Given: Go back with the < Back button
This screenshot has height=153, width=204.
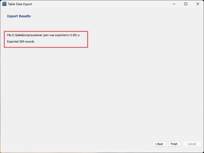Looking at the screenshot, I should point(159,144).
